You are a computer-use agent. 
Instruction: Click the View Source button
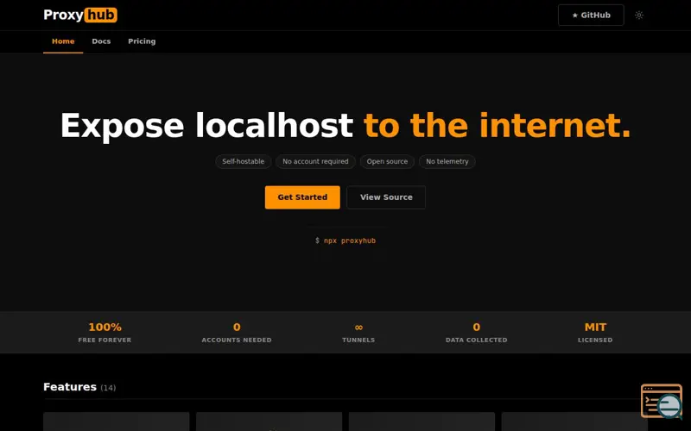click(x=386, y=197)
